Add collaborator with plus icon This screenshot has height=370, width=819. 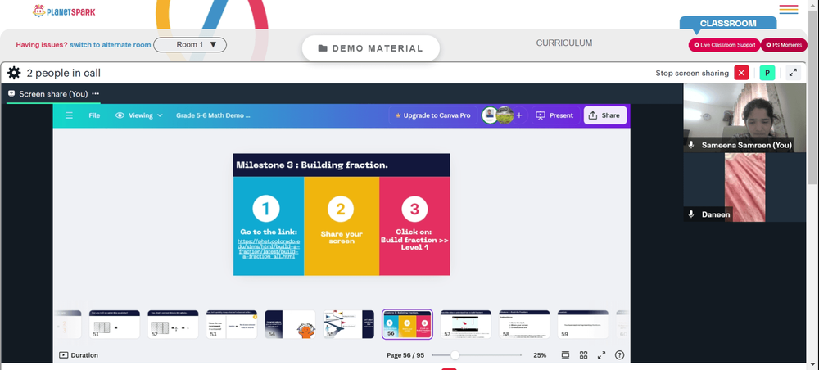(x=519, y=115)
